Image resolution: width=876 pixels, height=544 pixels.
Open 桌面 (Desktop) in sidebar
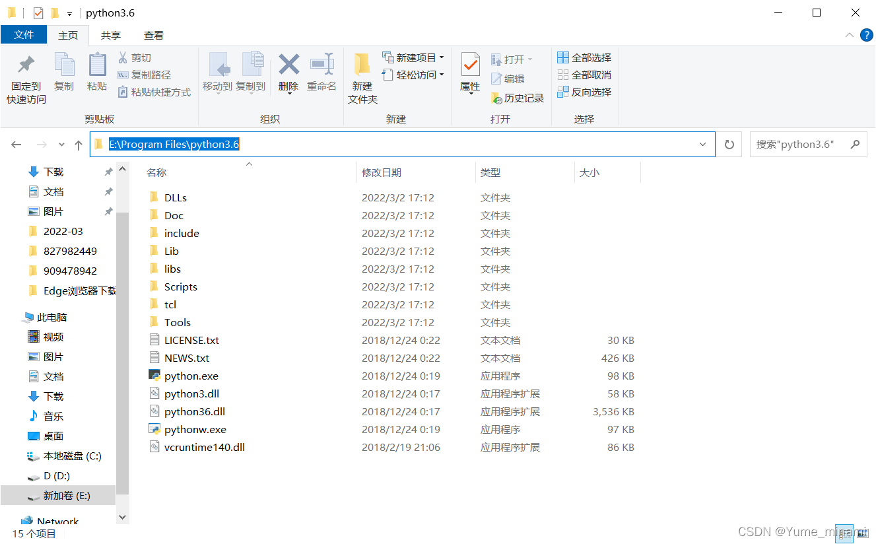point(53,436)
